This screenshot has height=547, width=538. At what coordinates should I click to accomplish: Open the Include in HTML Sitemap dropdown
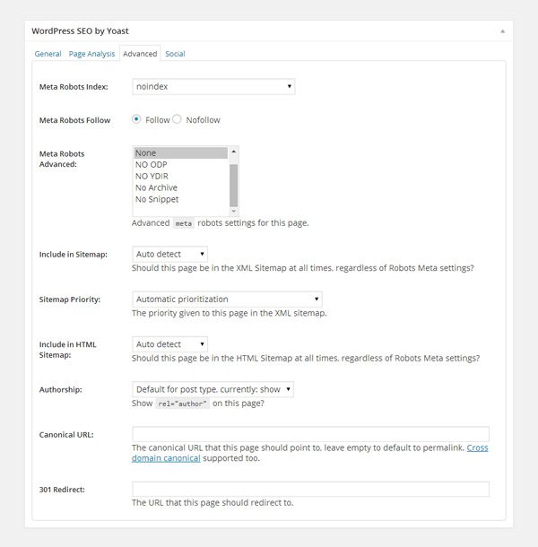(x=169, y=344)
